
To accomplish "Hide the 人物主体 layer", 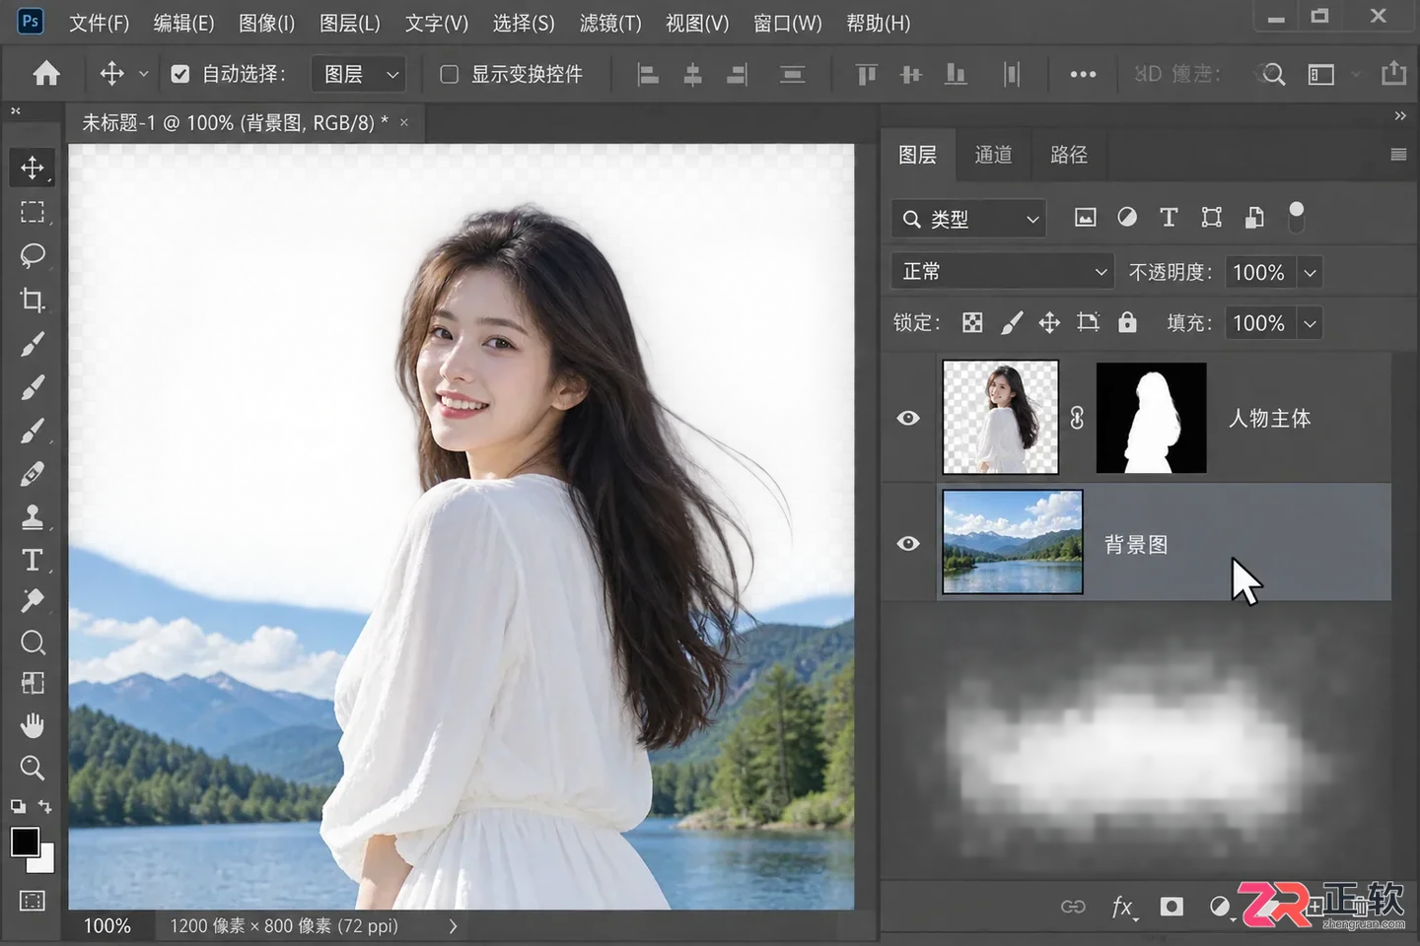I will 908,418.
